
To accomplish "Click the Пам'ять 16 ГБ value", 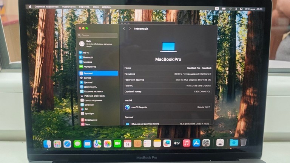I will [x=199, y=86].
